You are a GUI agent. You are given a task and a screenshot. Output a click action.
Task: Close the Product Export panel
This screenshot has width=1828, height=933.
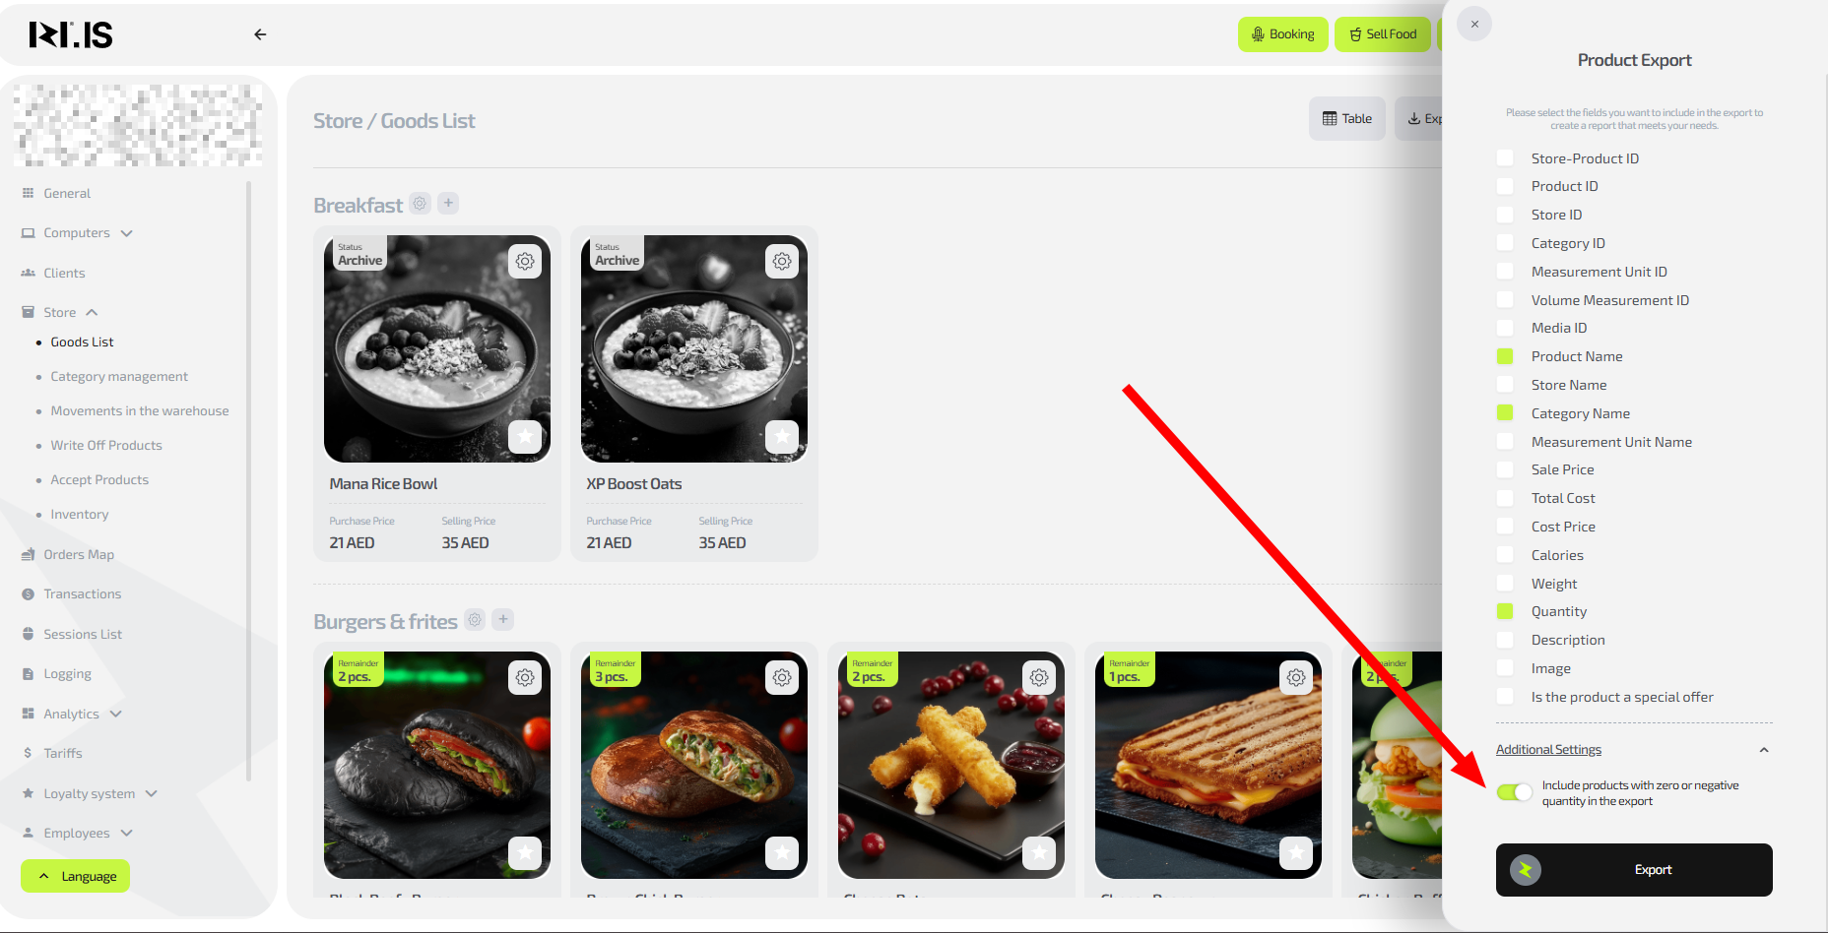click(x=1474, y=24)
